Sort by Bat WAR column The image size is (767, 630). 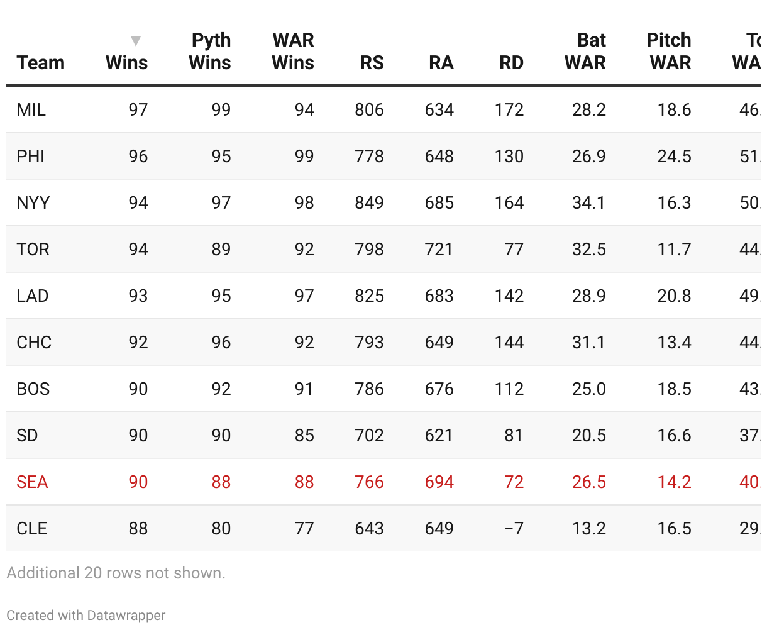585,52
